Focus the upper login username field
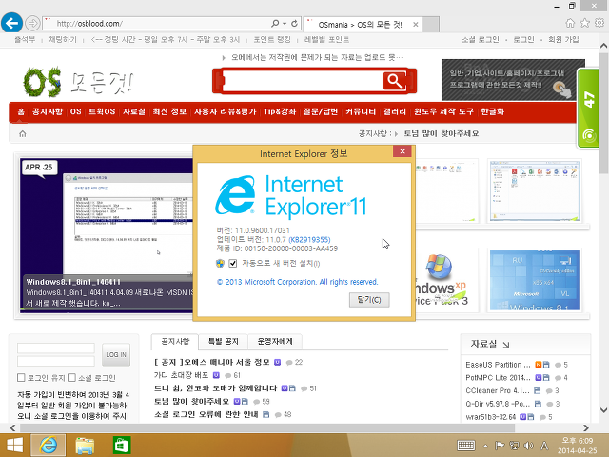 pos(56,348)
